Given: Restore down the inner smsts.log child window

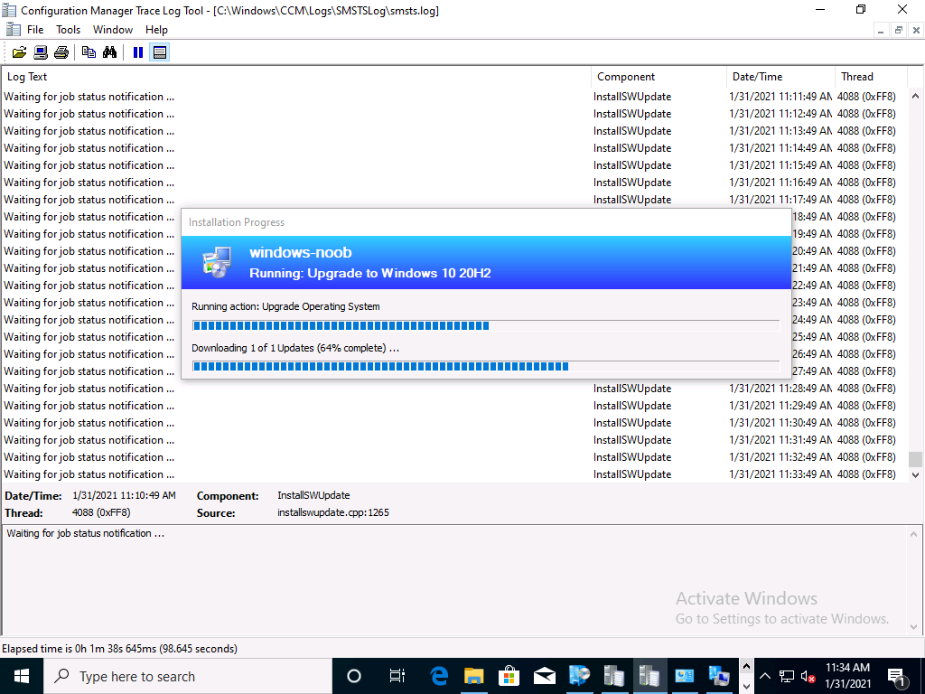Looking at the screenshot, I should (899, 30).
